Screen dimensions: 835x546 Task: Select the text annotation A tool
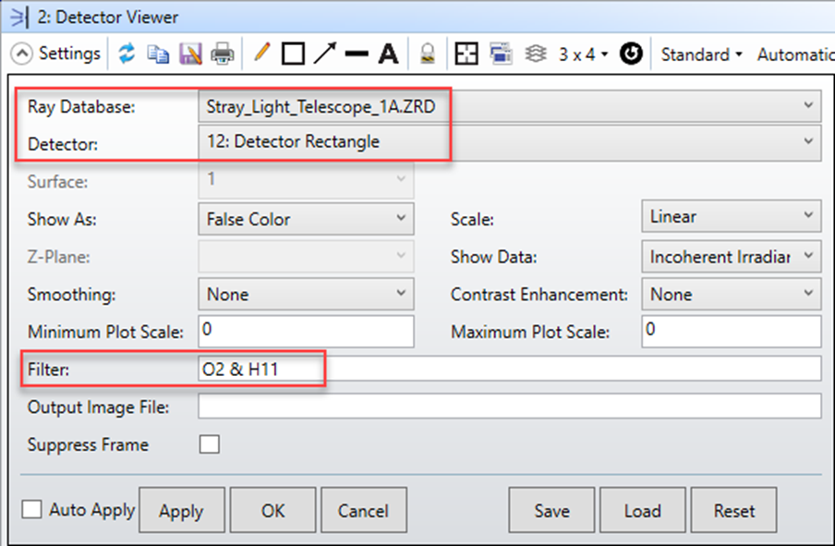coord(389,54)
